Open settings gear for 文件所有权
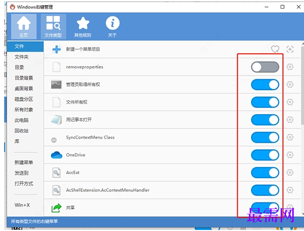 coord(290,102)
